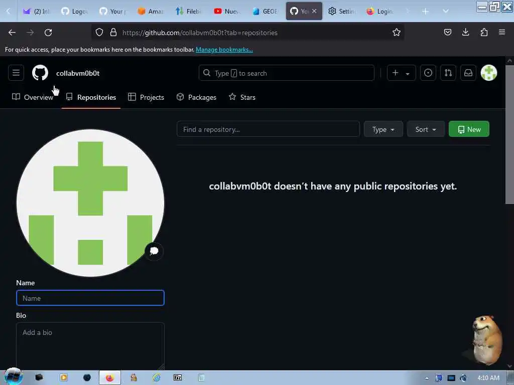
Task: Open a new browser tab with plus
Action: pos(425,11)
